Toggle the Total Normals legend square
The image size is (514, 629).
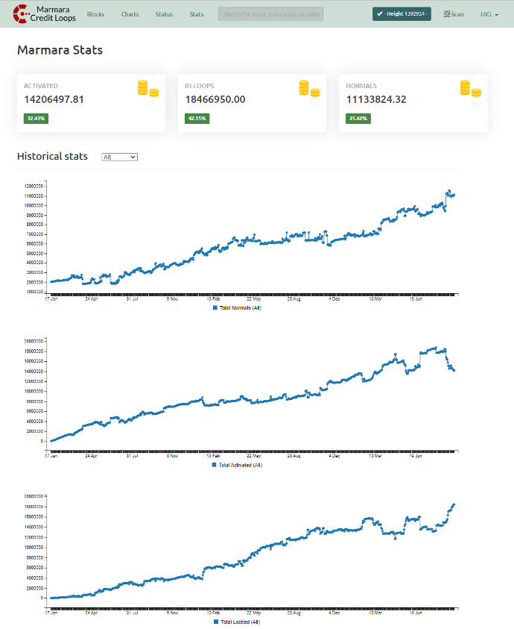pyautogui.click(x=215, y=307)
